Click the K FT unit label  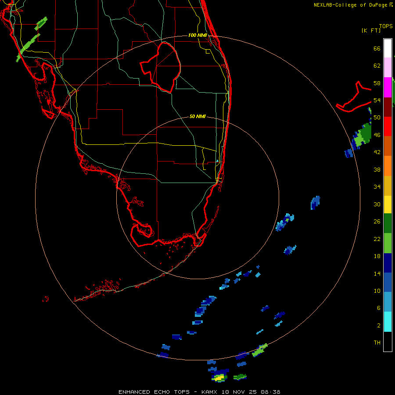click(371, 30)
